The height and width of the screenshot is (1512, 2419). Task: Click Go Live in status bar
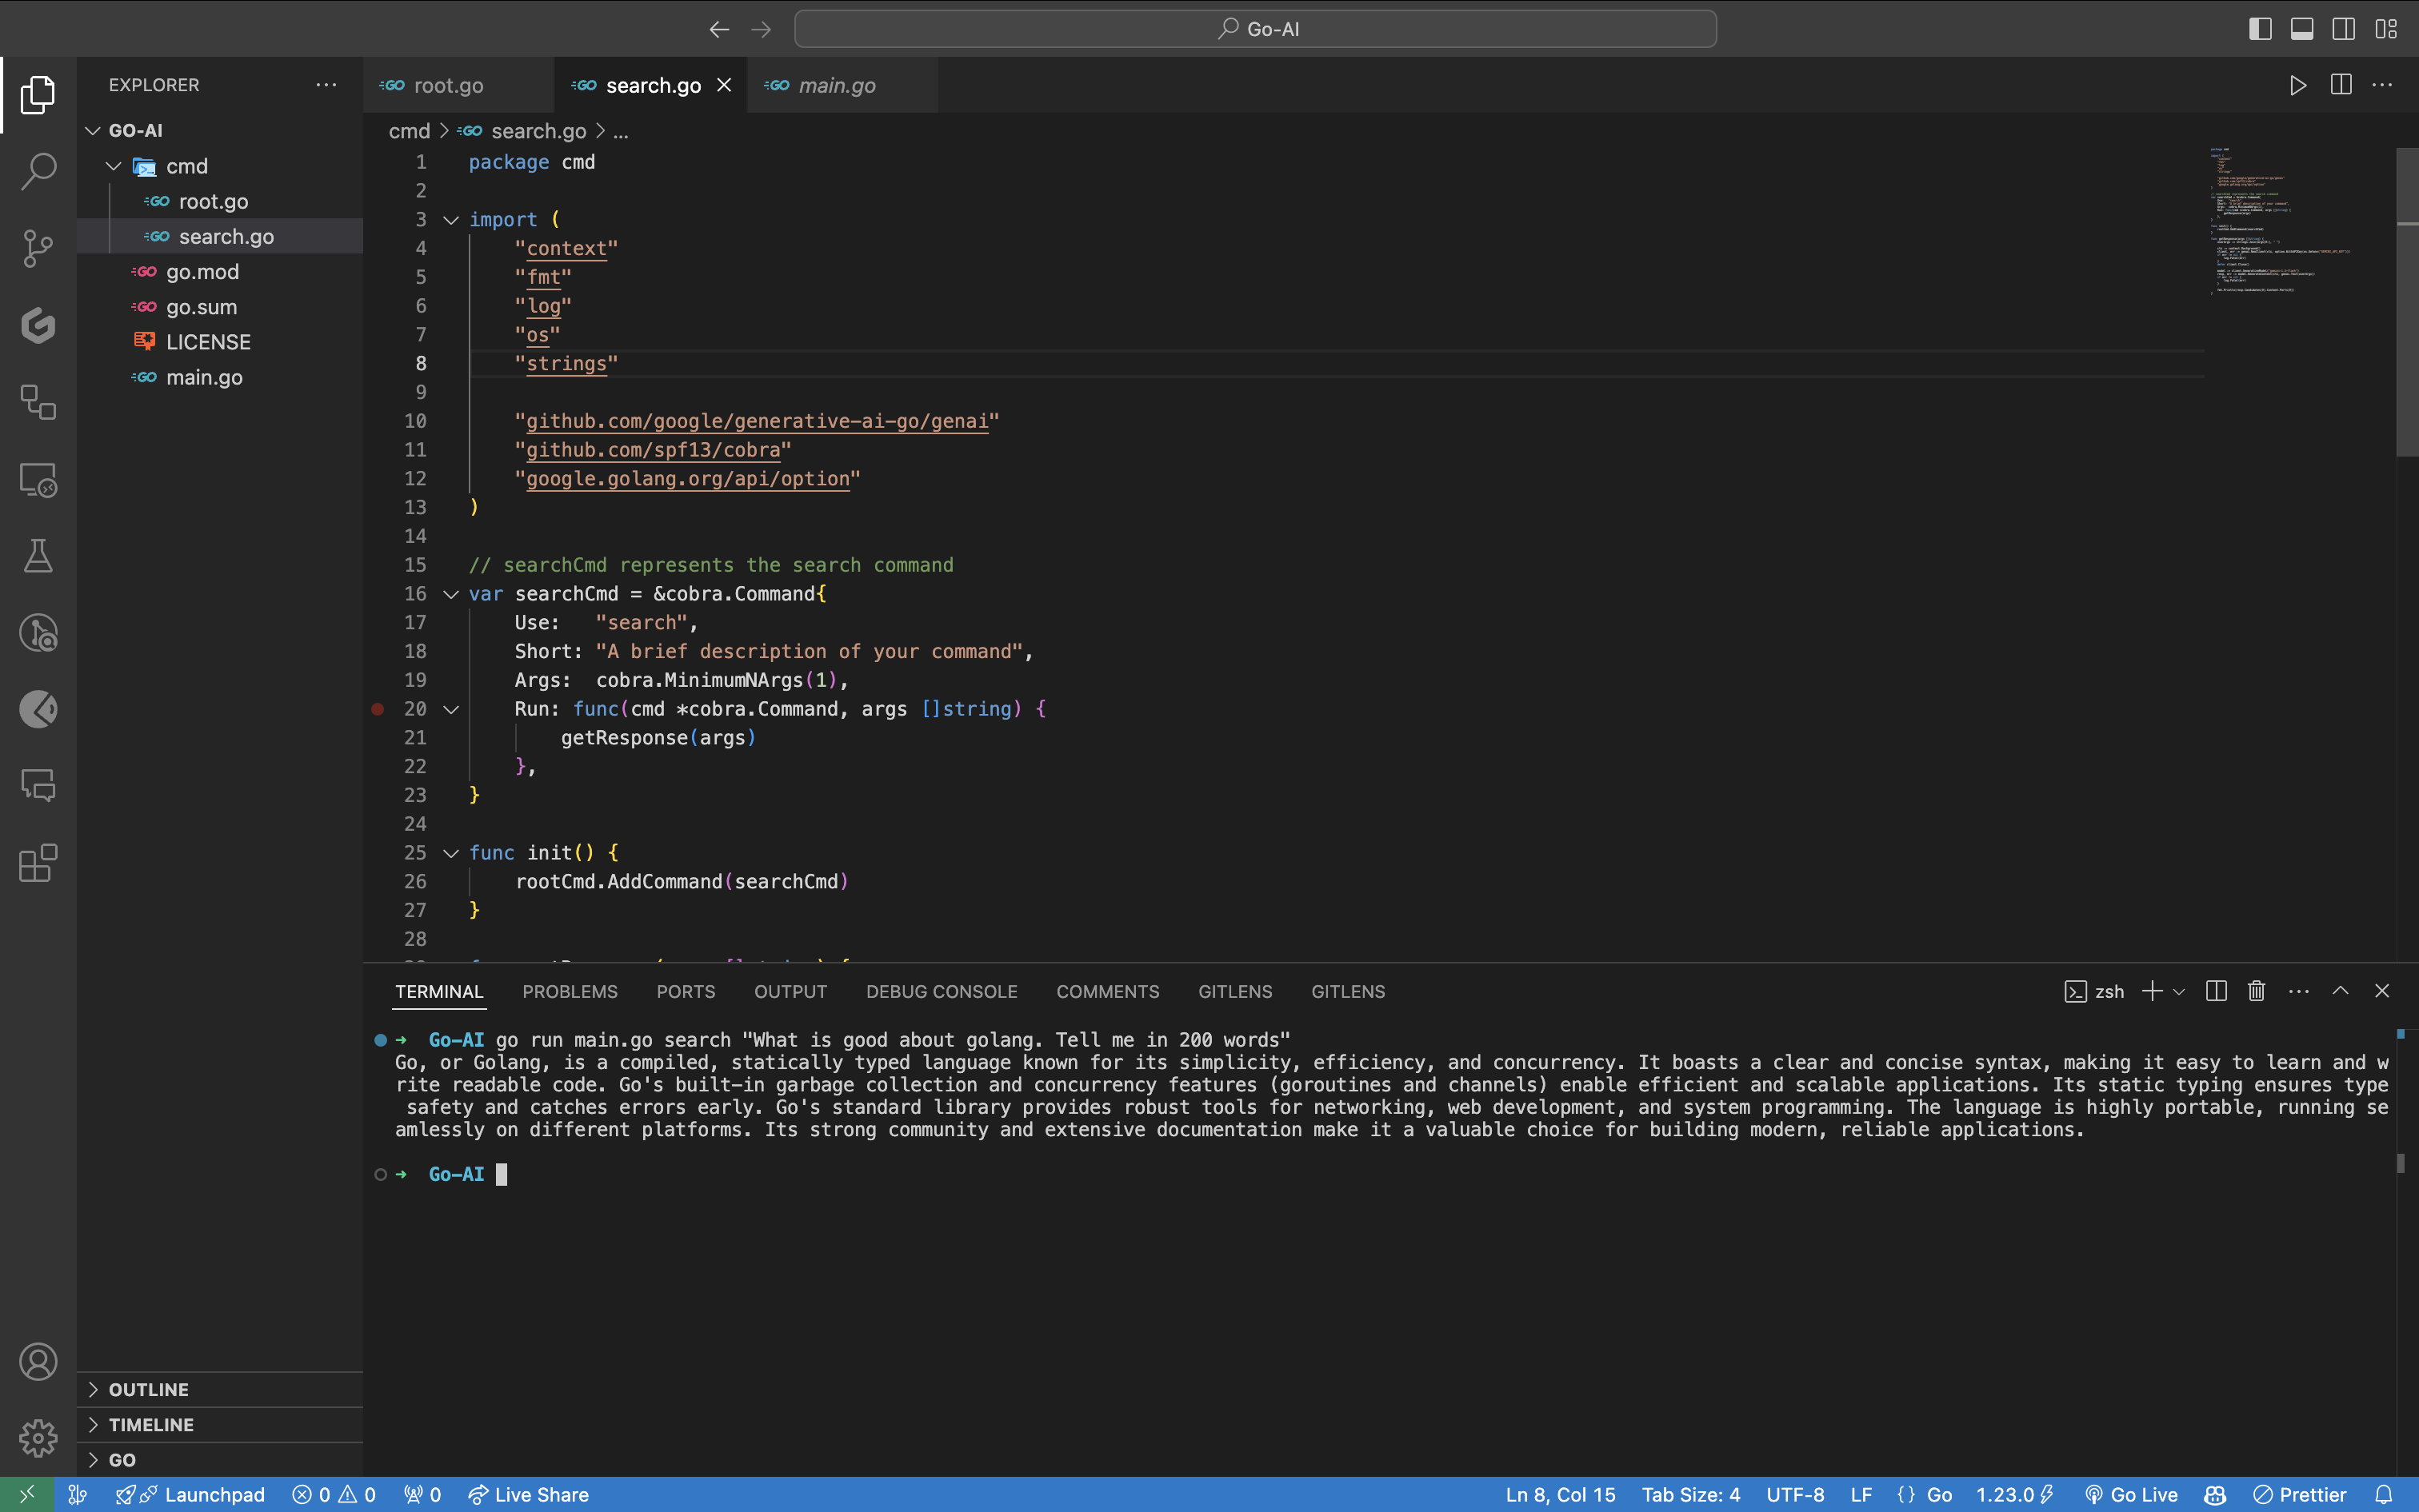tap(2131, 1495)
